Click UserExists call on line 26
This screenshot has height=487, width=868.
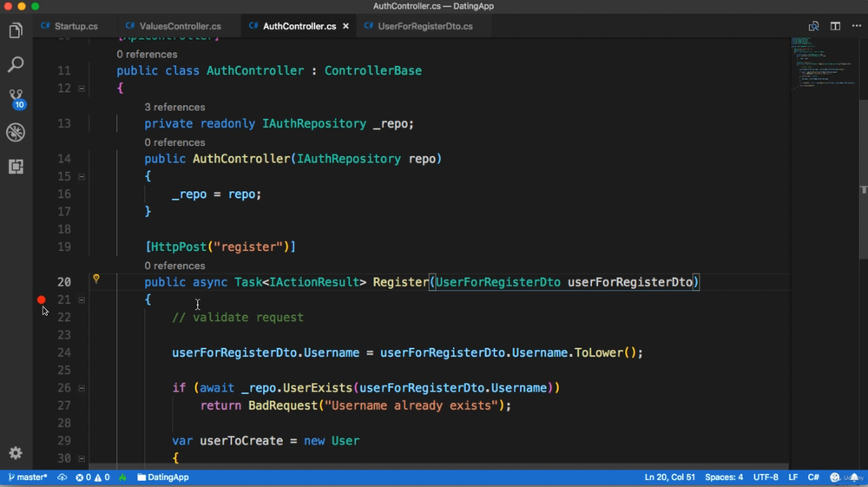tap(317, 388)
